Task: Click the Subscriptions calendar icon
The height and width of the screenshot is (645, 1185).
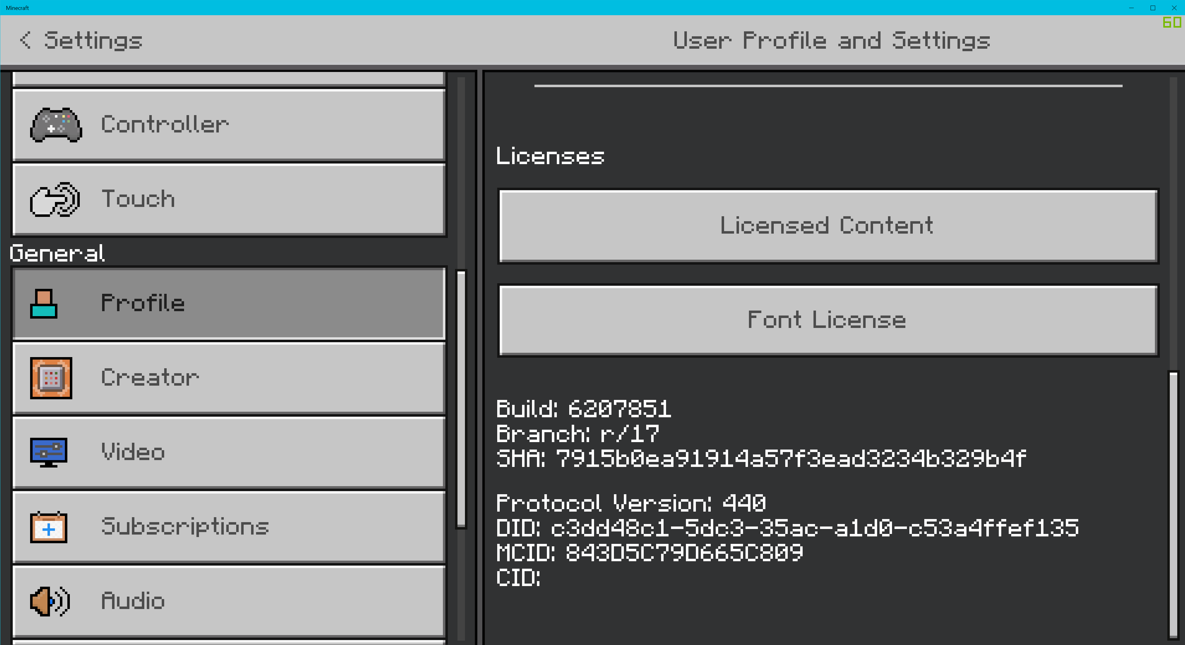Action: (x=49, y=527)
